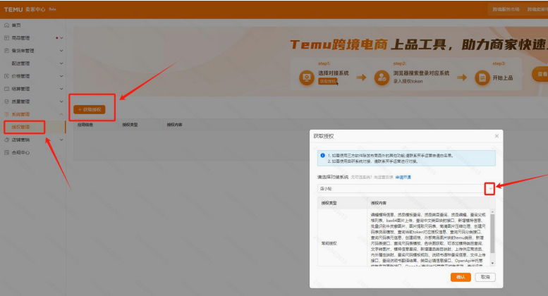Click the 申请开通 link in dialog

click(x=403, y=178)
